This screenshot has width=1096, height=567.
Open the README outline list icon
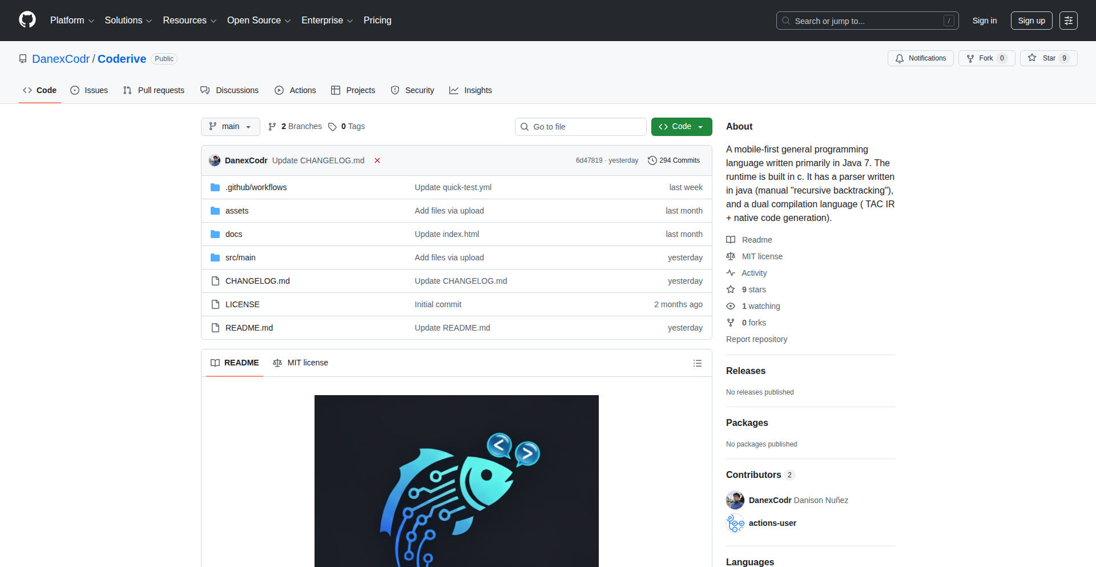[697, 363]
